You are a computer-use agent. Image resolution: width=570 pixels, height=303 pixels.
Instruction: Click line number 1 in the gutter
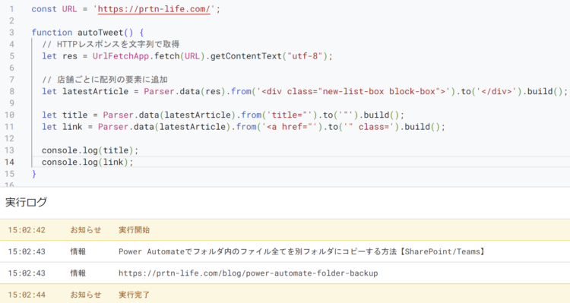11,9
